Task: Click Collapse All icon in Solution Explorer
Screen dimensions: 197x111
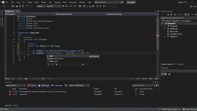Action: [185, 14]
